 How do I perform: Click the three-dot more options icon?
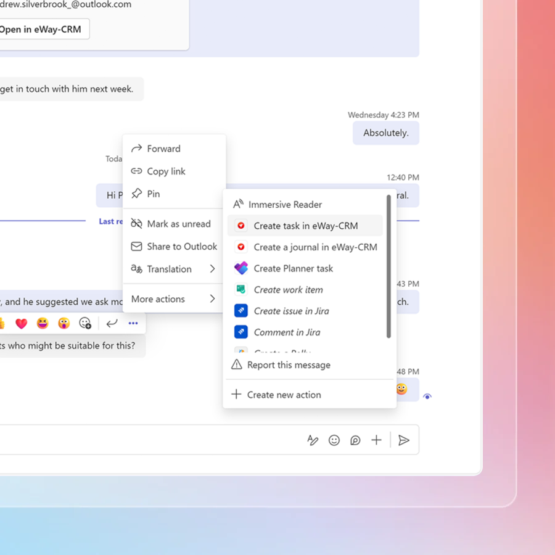point(133,323)
